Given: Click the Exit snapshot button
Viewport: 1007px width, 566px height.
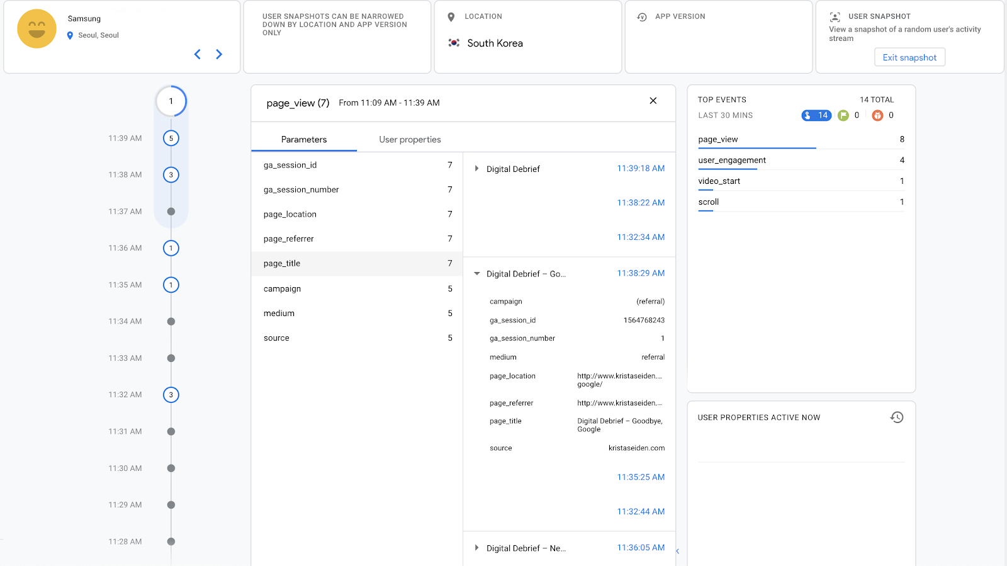Looking at the screenshot, I should tap(909, 57).
